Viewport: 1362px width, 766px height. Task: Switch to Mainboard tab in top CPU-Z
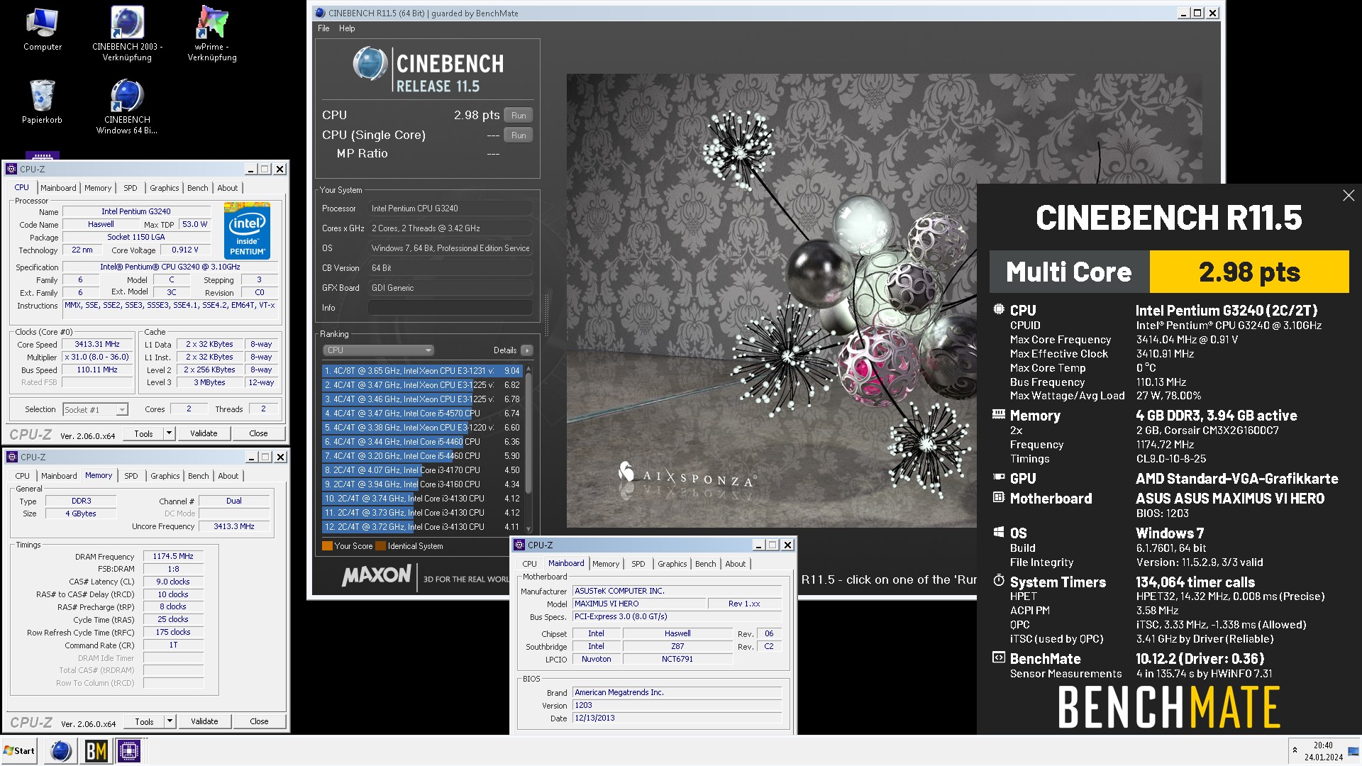coord(58,188)
